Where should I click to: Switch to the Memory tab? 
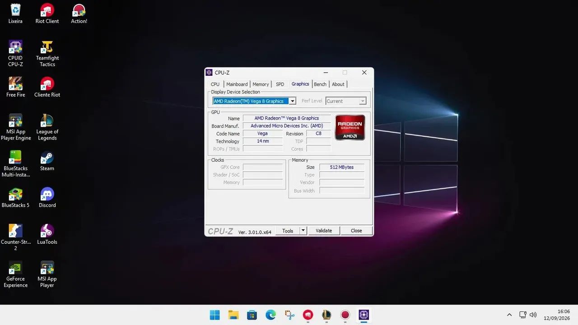coord(261,84)
